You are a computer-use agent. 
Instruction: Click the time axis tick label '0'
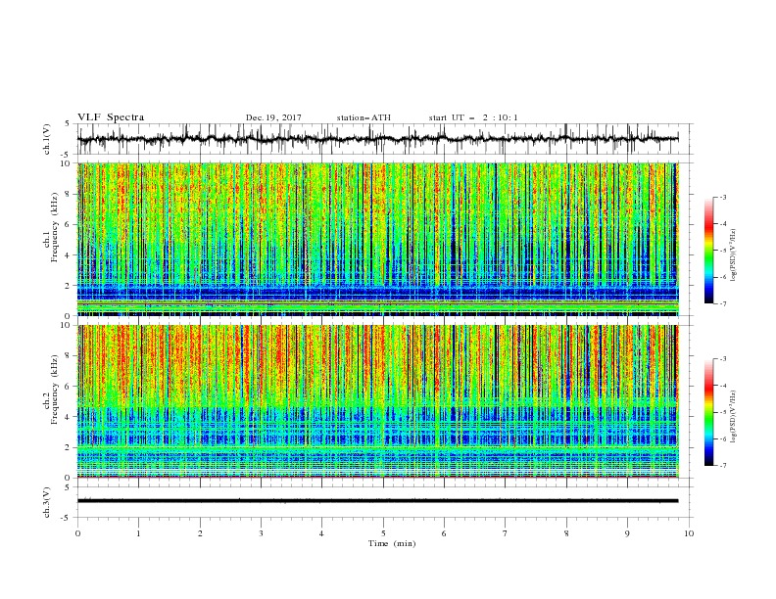tap(77, 533)
